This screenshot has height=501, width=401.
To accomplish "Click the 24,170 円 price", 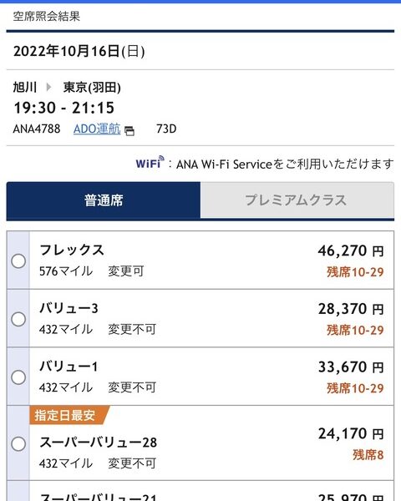I will coord(351,434).
